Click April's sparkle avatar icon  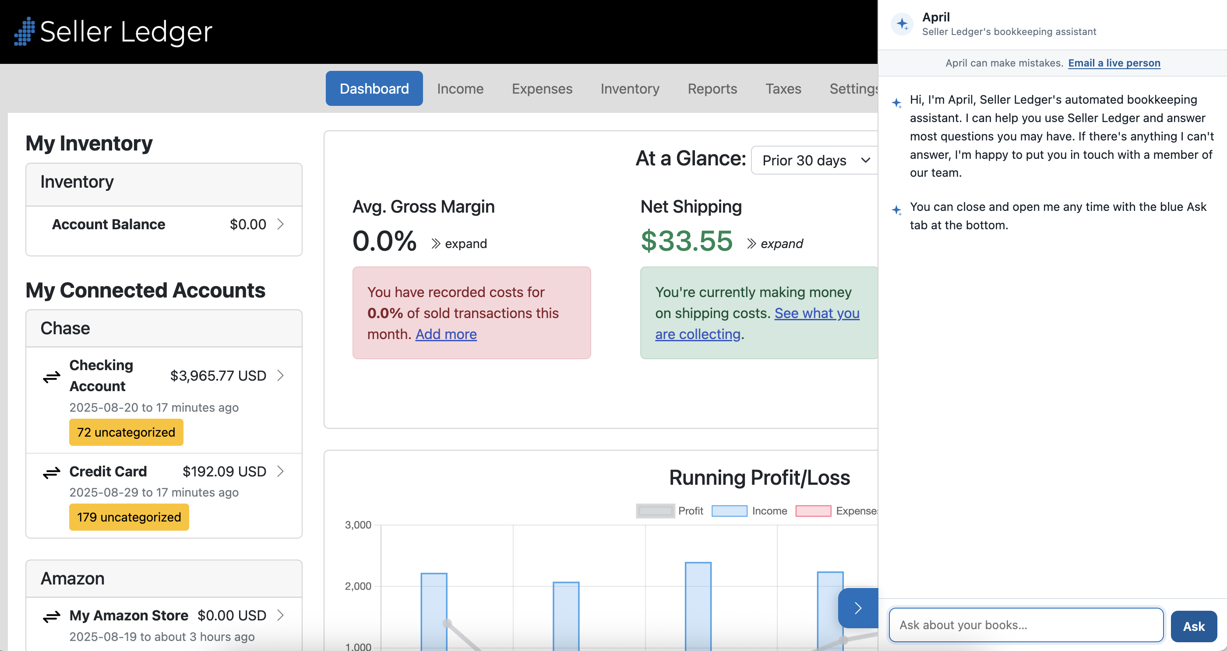pyautogui.click(x=902, y=24)
